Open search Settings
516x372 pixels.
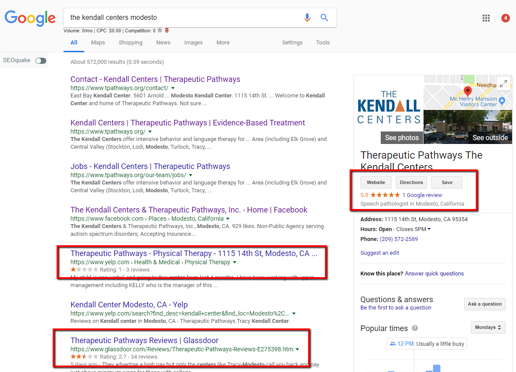tap(292, 43)
